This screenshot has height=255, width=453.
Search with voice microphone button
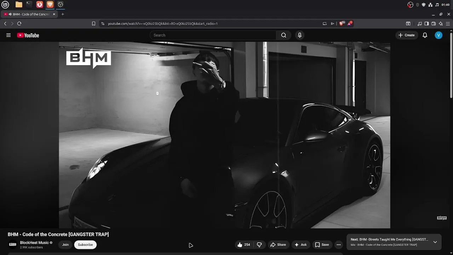click(x=300, y=35)
